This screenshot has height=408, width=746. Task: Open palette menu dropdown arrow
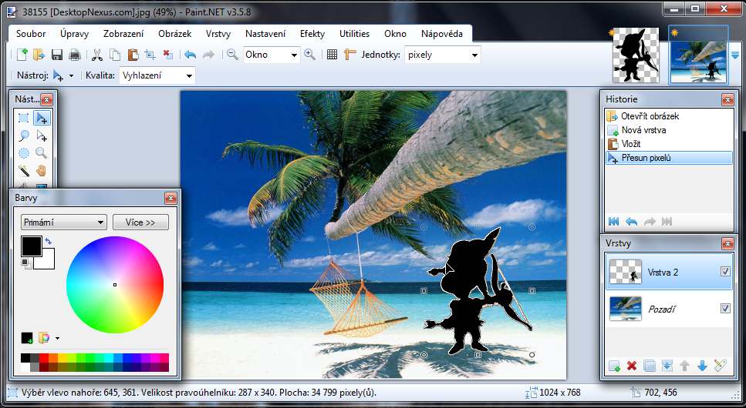pyautogui.click(x=58, y=338)
